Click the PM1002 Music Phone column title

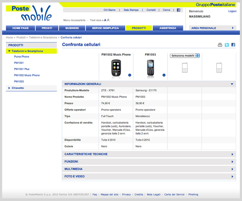tap(116, 55)
